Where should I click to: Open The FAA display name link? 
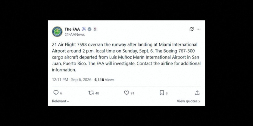click(x=72, y=29)
